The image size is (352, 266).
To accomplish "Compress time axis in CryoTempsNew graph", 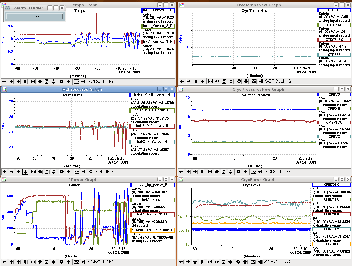I will coord(211,81).
